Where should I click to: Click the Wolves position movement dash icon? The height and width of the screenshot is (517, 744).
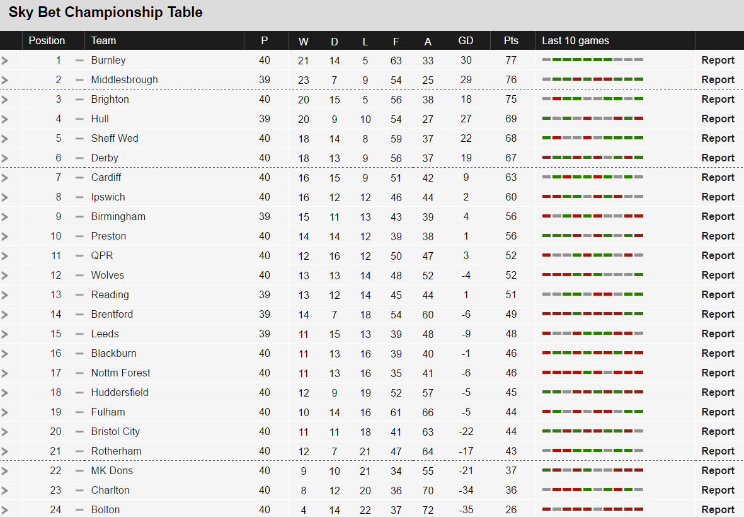[79, 276]
